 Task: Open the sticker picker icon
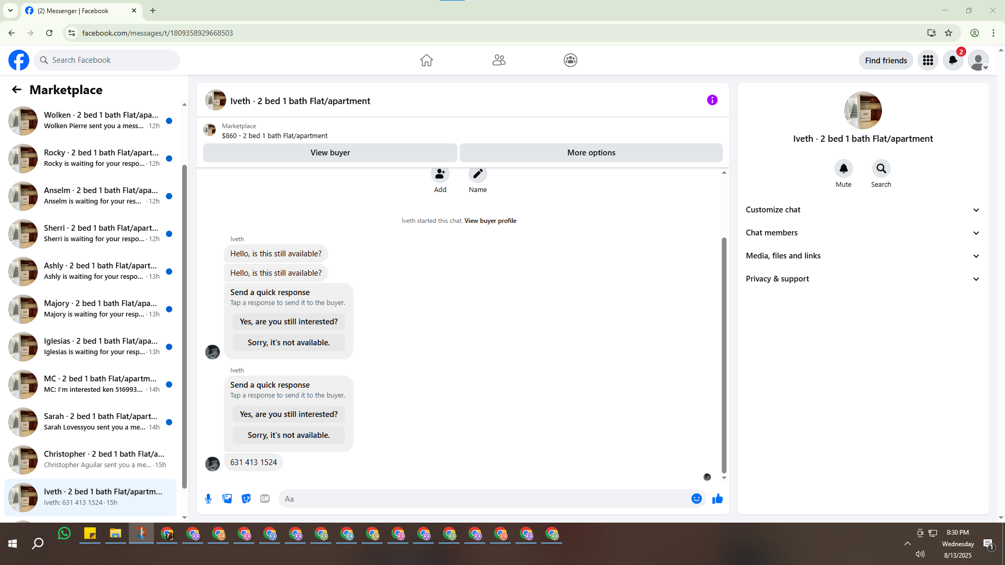(246, 499)
